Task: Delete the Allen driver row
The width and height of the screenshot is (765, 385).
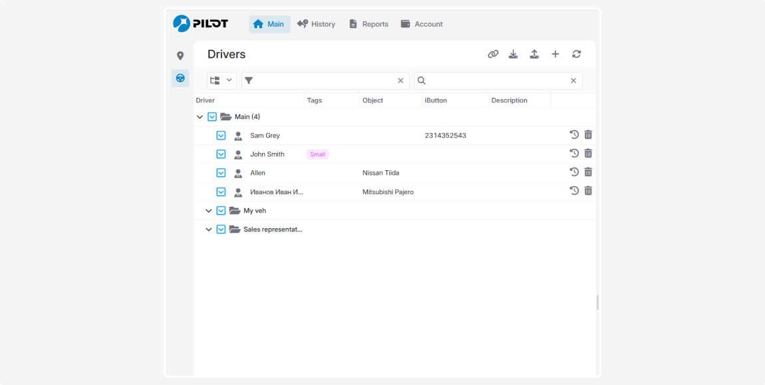Action: tap(588, 172)
